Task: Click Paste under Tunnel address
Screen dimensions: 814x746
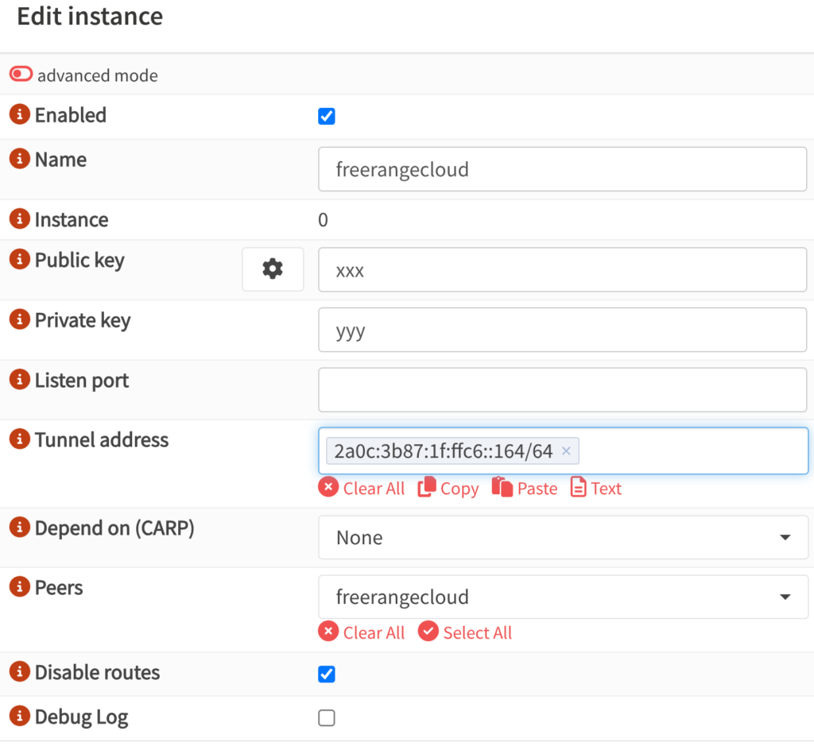Action: coord(525,488)
